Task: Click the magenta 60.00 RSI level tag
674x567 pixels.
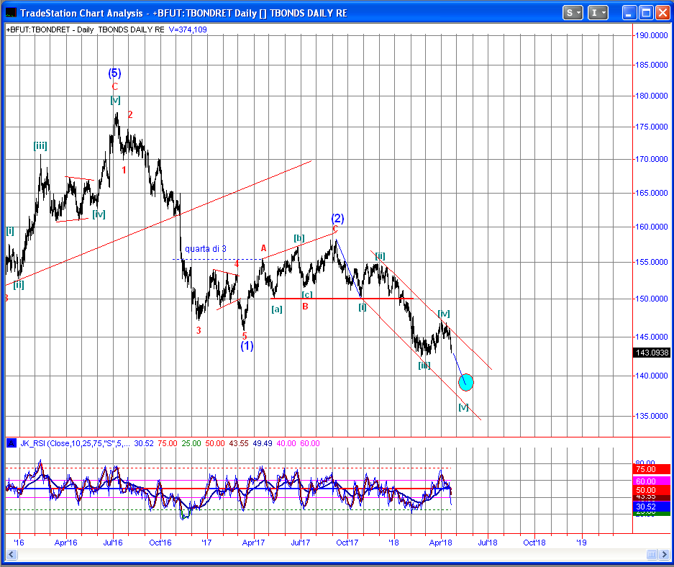Action: point(652,481)
